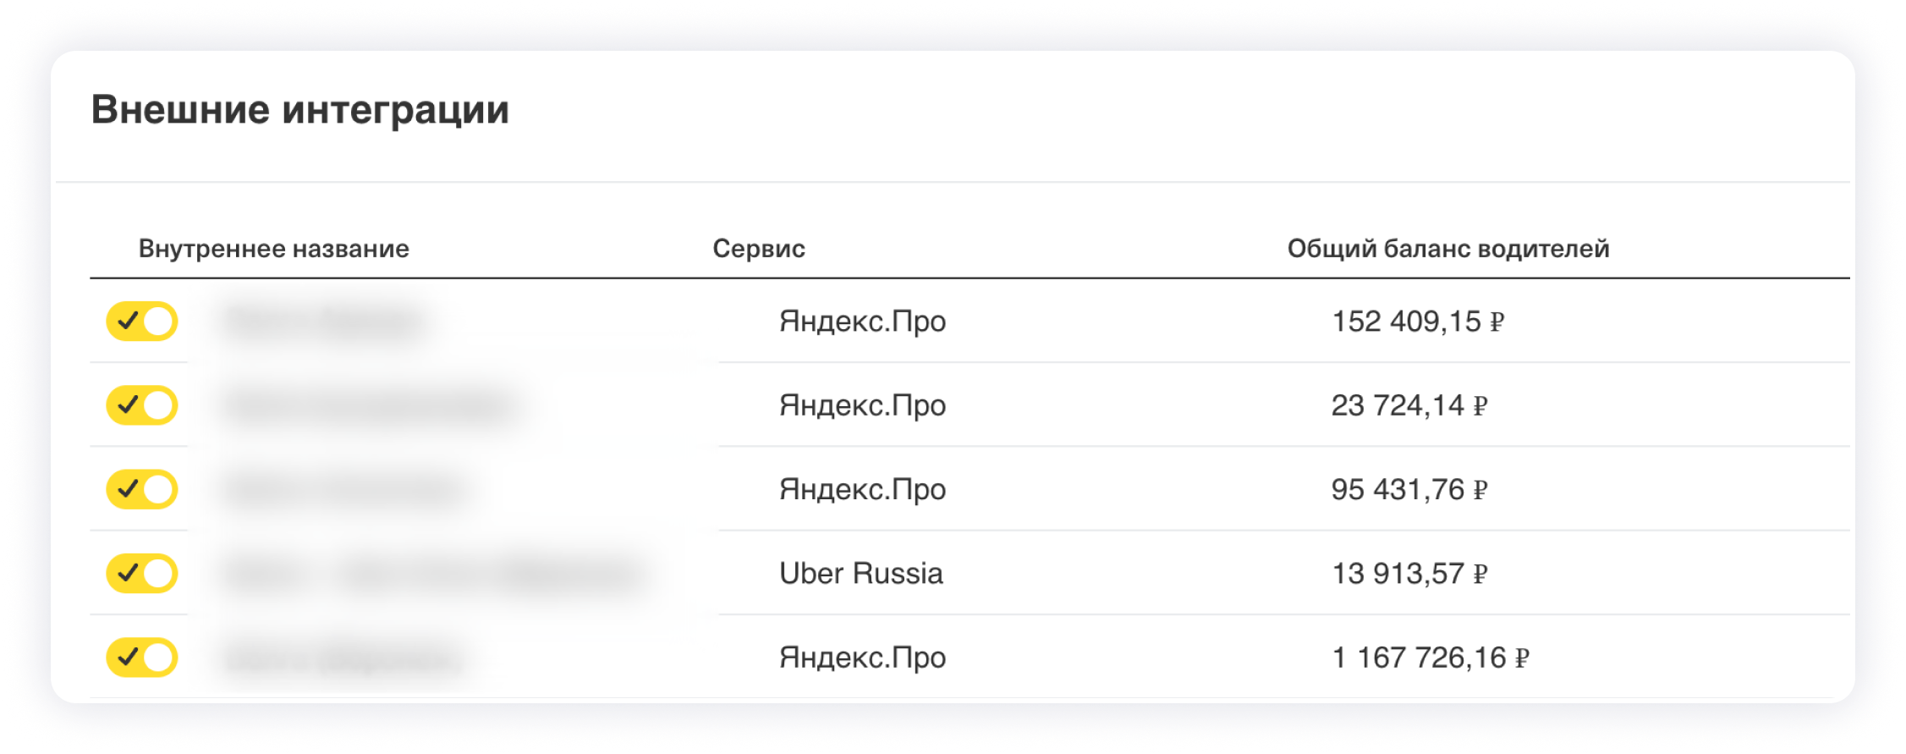Image resolution: width=1906 pixels, height=754 pixels.
Task: Select the Uber Russia service cell
Action: (860, 574)
